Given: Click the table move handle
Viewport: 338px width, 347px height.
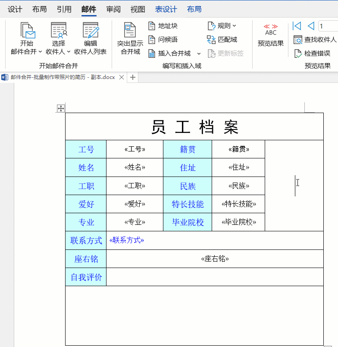Looking at the screenshot, I should tap(61, 108).
